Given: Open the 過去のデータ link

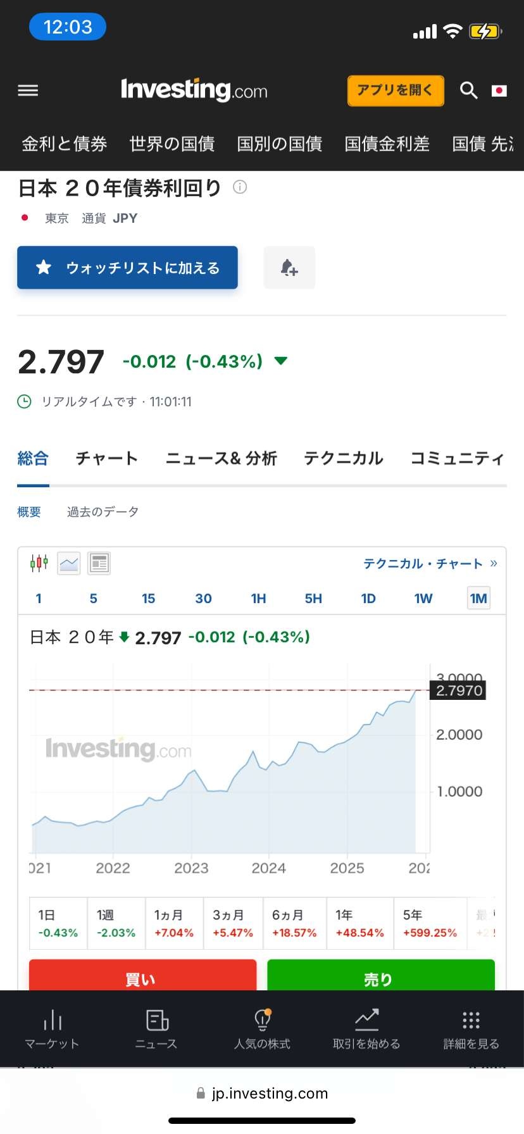Looking at the screenshot, I should [103, 512].
